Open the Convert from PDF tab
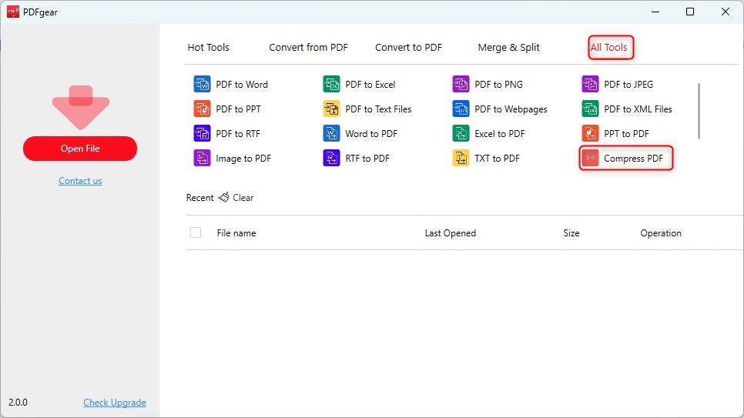This screenshot has width=744, height=418. pos(308,48)
